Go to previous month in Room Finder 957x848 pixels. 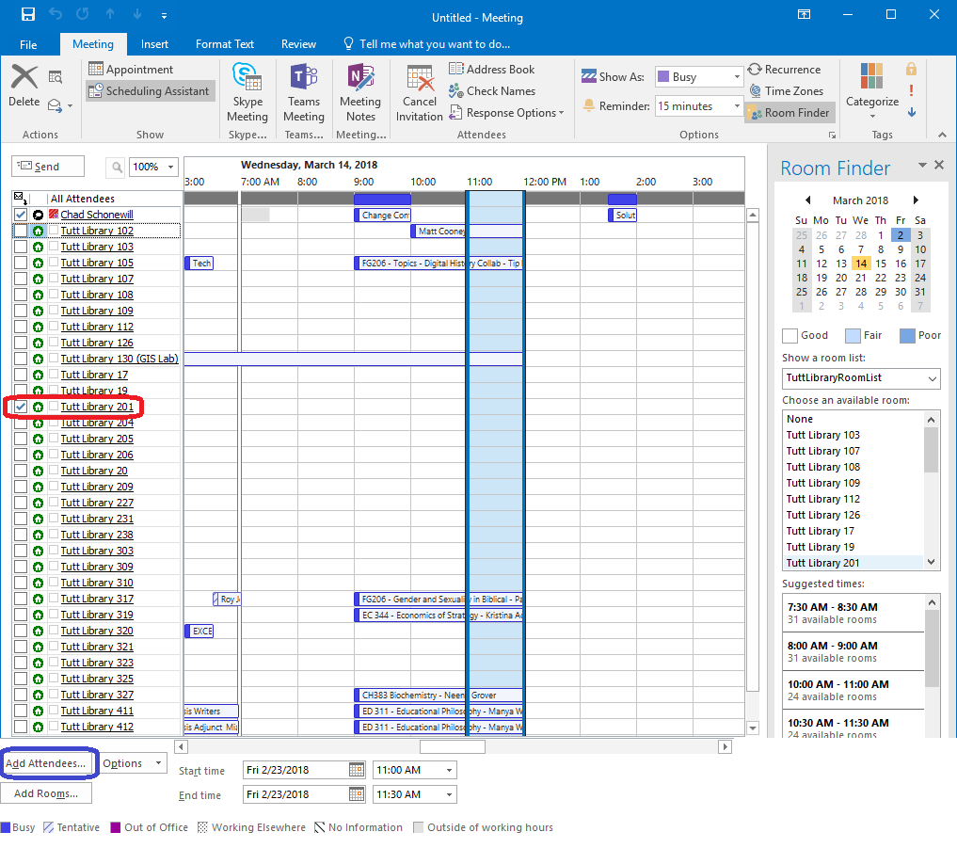pos(808,200)
